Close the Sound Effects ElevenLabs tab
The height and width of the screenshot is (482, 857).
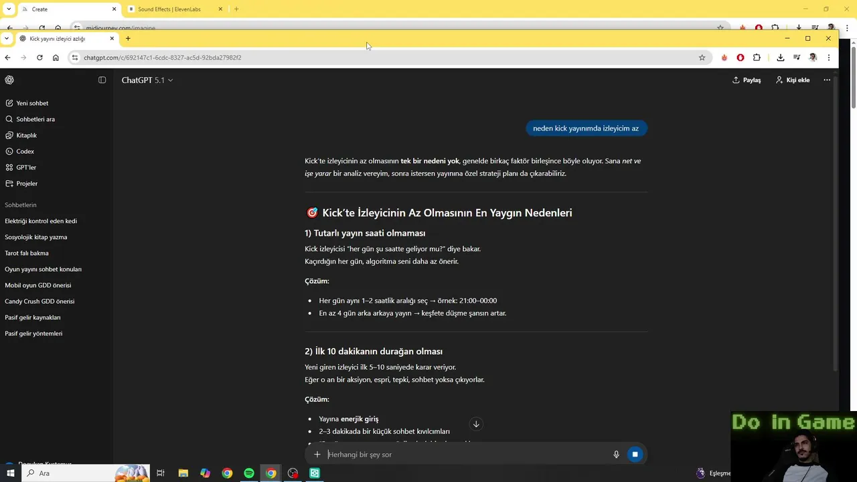[219, 9]
